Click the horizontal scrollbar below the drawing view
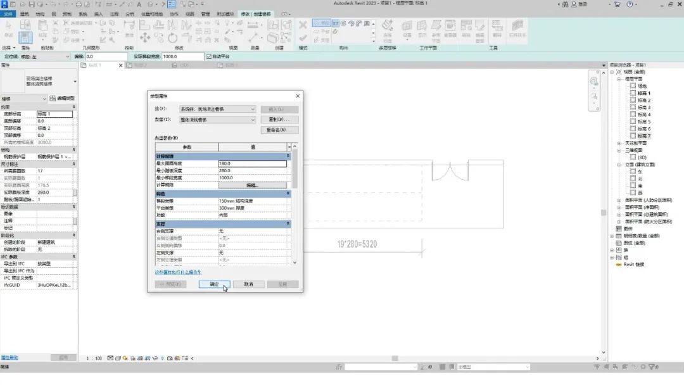684x385 pixels. [x=395, y=358]
